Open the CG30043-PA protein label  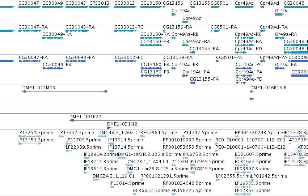[x=80, y=57]
